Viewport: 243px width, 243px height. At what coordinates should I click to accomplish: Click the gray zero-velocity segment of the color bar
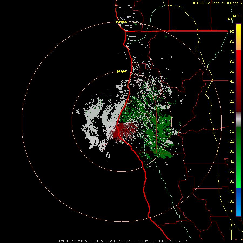pos(238,119)
